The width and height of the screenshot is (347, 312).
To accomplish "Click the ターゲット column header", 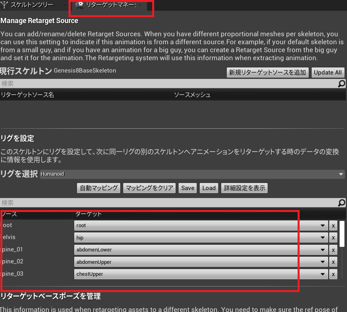I will 209,214.
